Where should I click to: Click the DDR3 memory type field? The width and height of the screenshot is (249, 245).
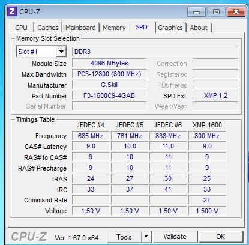tap(155, 52)
